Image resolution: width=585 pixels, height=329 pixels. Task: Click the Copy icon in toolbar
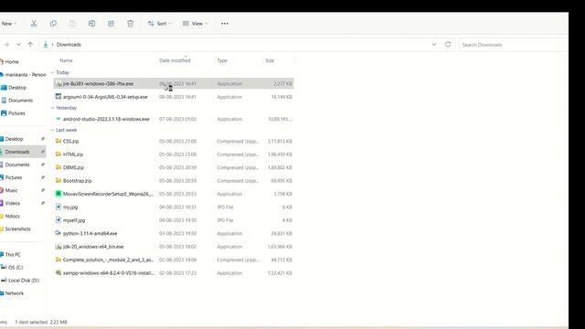click(x=53, y=24)
